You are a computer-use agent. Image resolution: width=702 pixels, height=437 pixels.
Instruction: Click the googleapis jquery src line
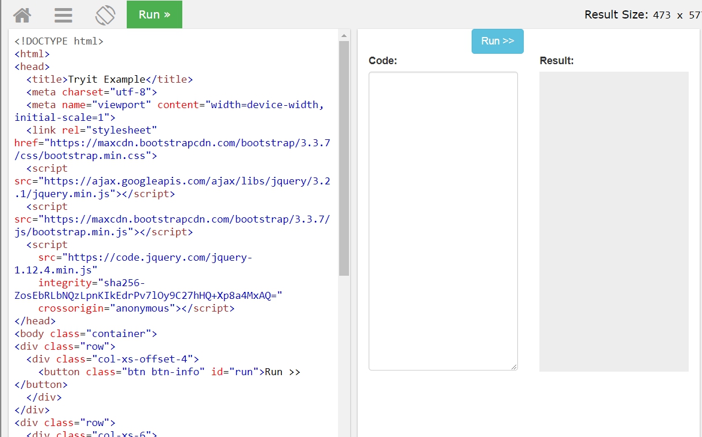[x=172, y=182]
